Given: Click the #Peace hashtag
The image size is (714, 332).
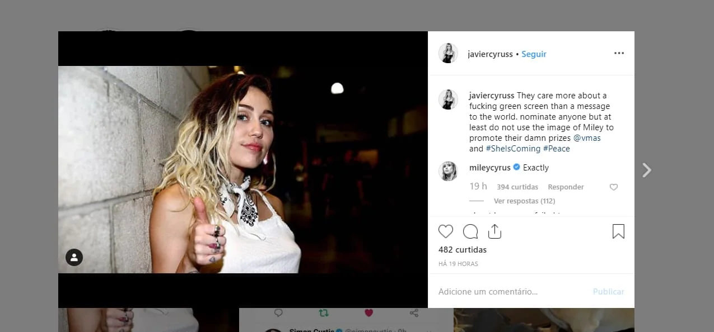Looking at the screenshot, I should pos(556,149).
